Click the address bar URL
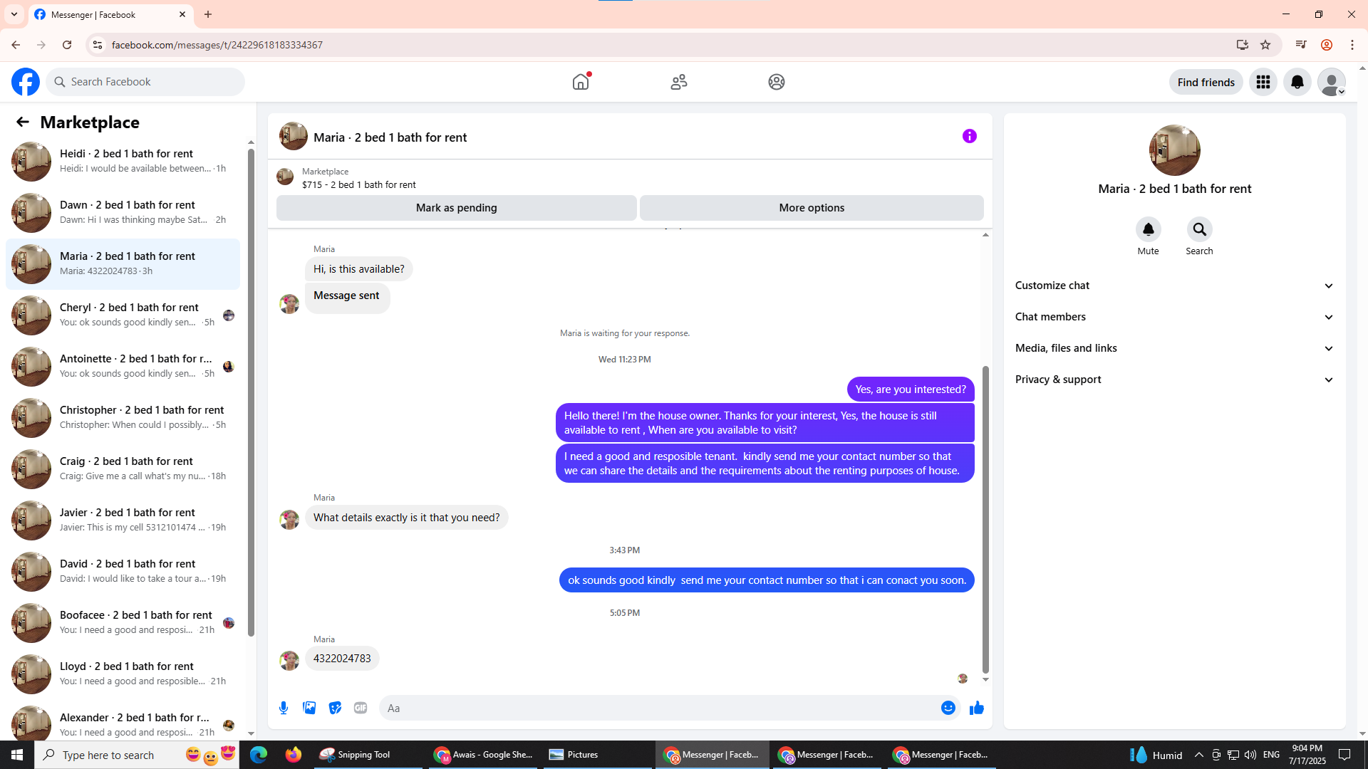The height and width of the screenshot is (769, 1368). 217,45
